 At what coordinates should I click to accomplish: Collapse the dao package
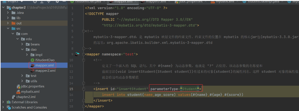pyautogui.click(x=22, y=49)
